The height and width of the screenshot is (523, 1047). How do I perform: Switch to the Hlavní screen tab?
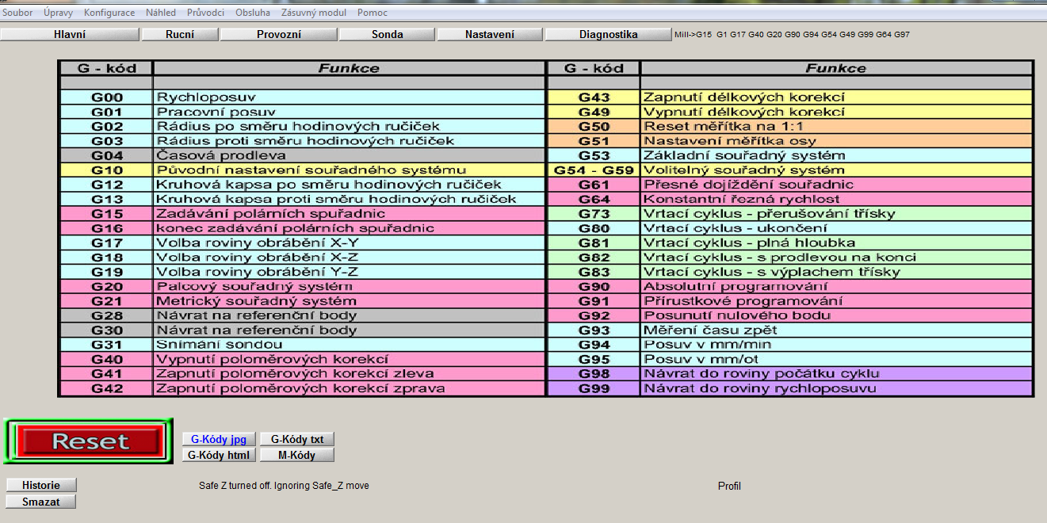click(70, 35)
